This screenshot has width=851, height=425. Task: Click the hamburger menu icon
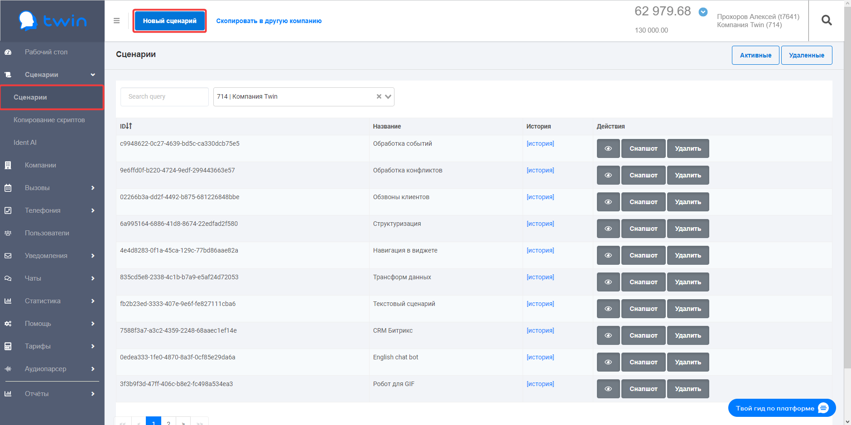point(116,21)
